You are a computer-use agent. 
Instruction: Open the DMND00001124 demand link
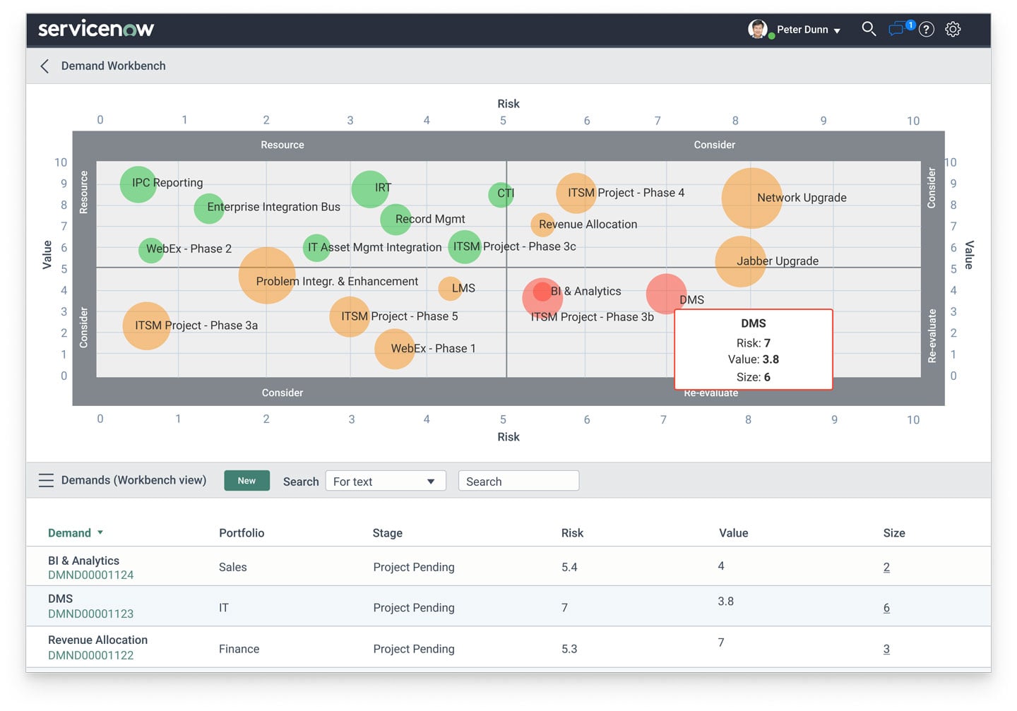click(90, 575)
